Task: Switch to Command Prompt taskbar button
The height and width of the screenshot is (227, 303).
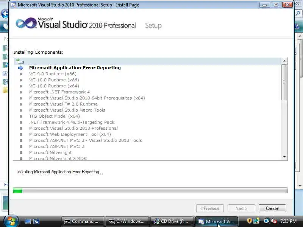Action: click(83, 221)
